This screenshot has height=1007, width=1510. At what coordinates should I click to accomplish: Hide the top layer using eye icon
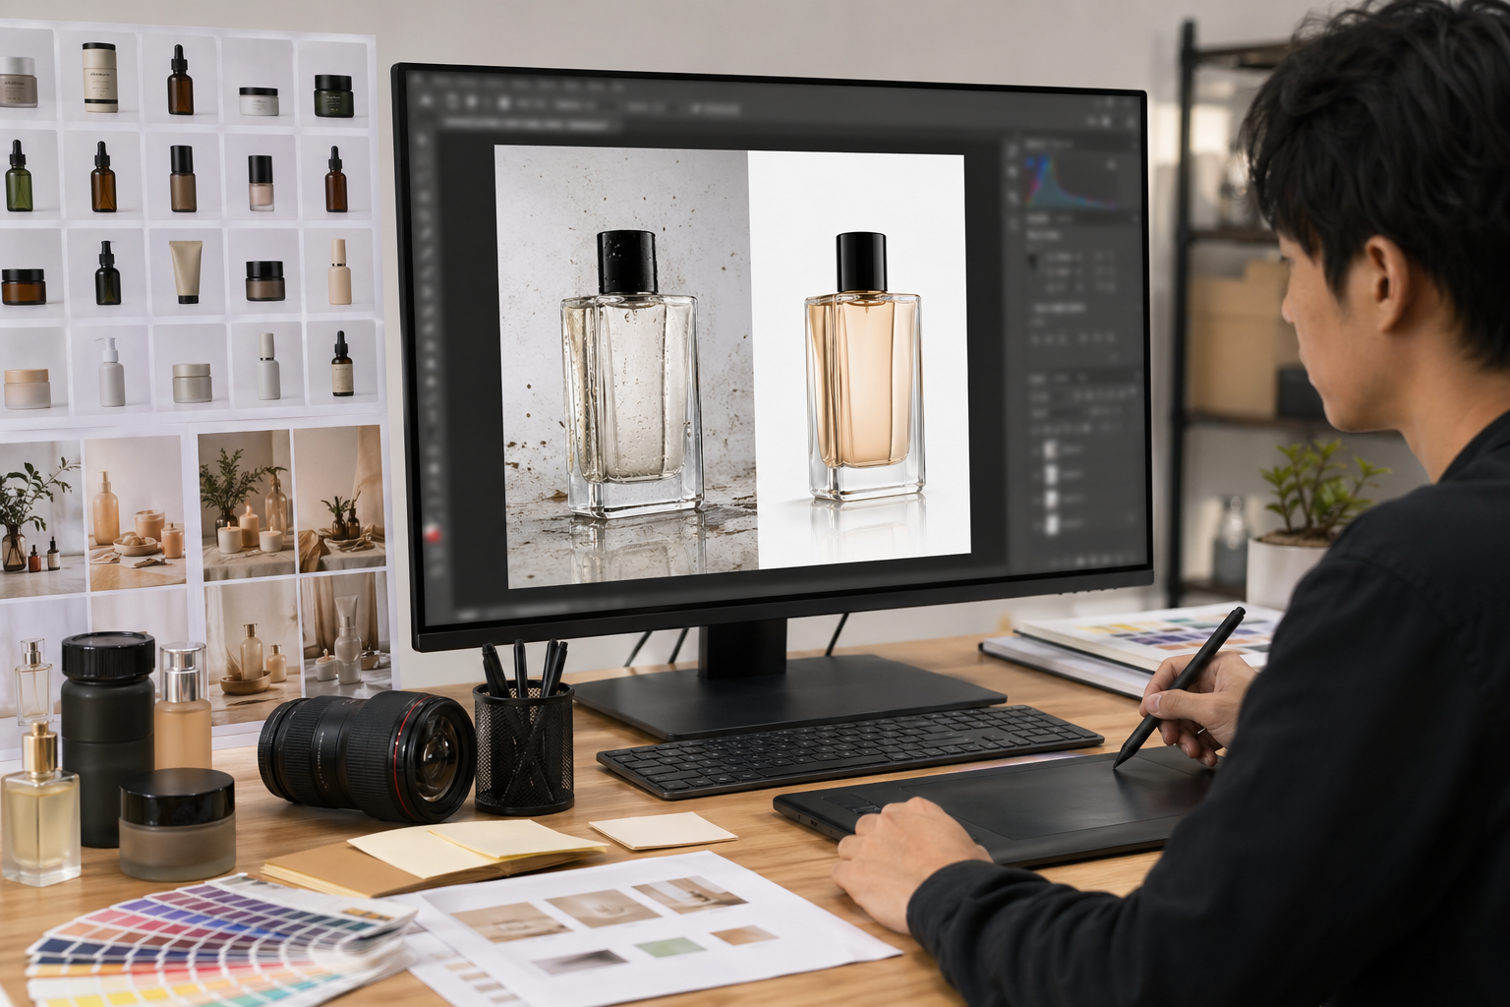click(1035, 449)
